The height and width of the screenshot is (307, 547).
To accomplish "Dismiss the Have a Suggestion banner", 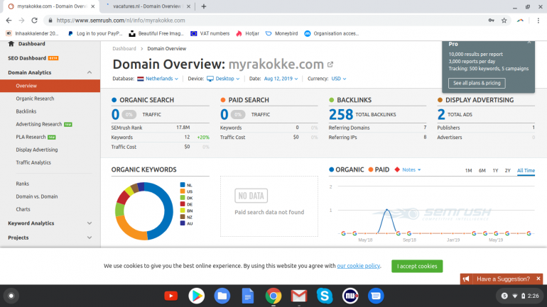I will click(538, 279).
